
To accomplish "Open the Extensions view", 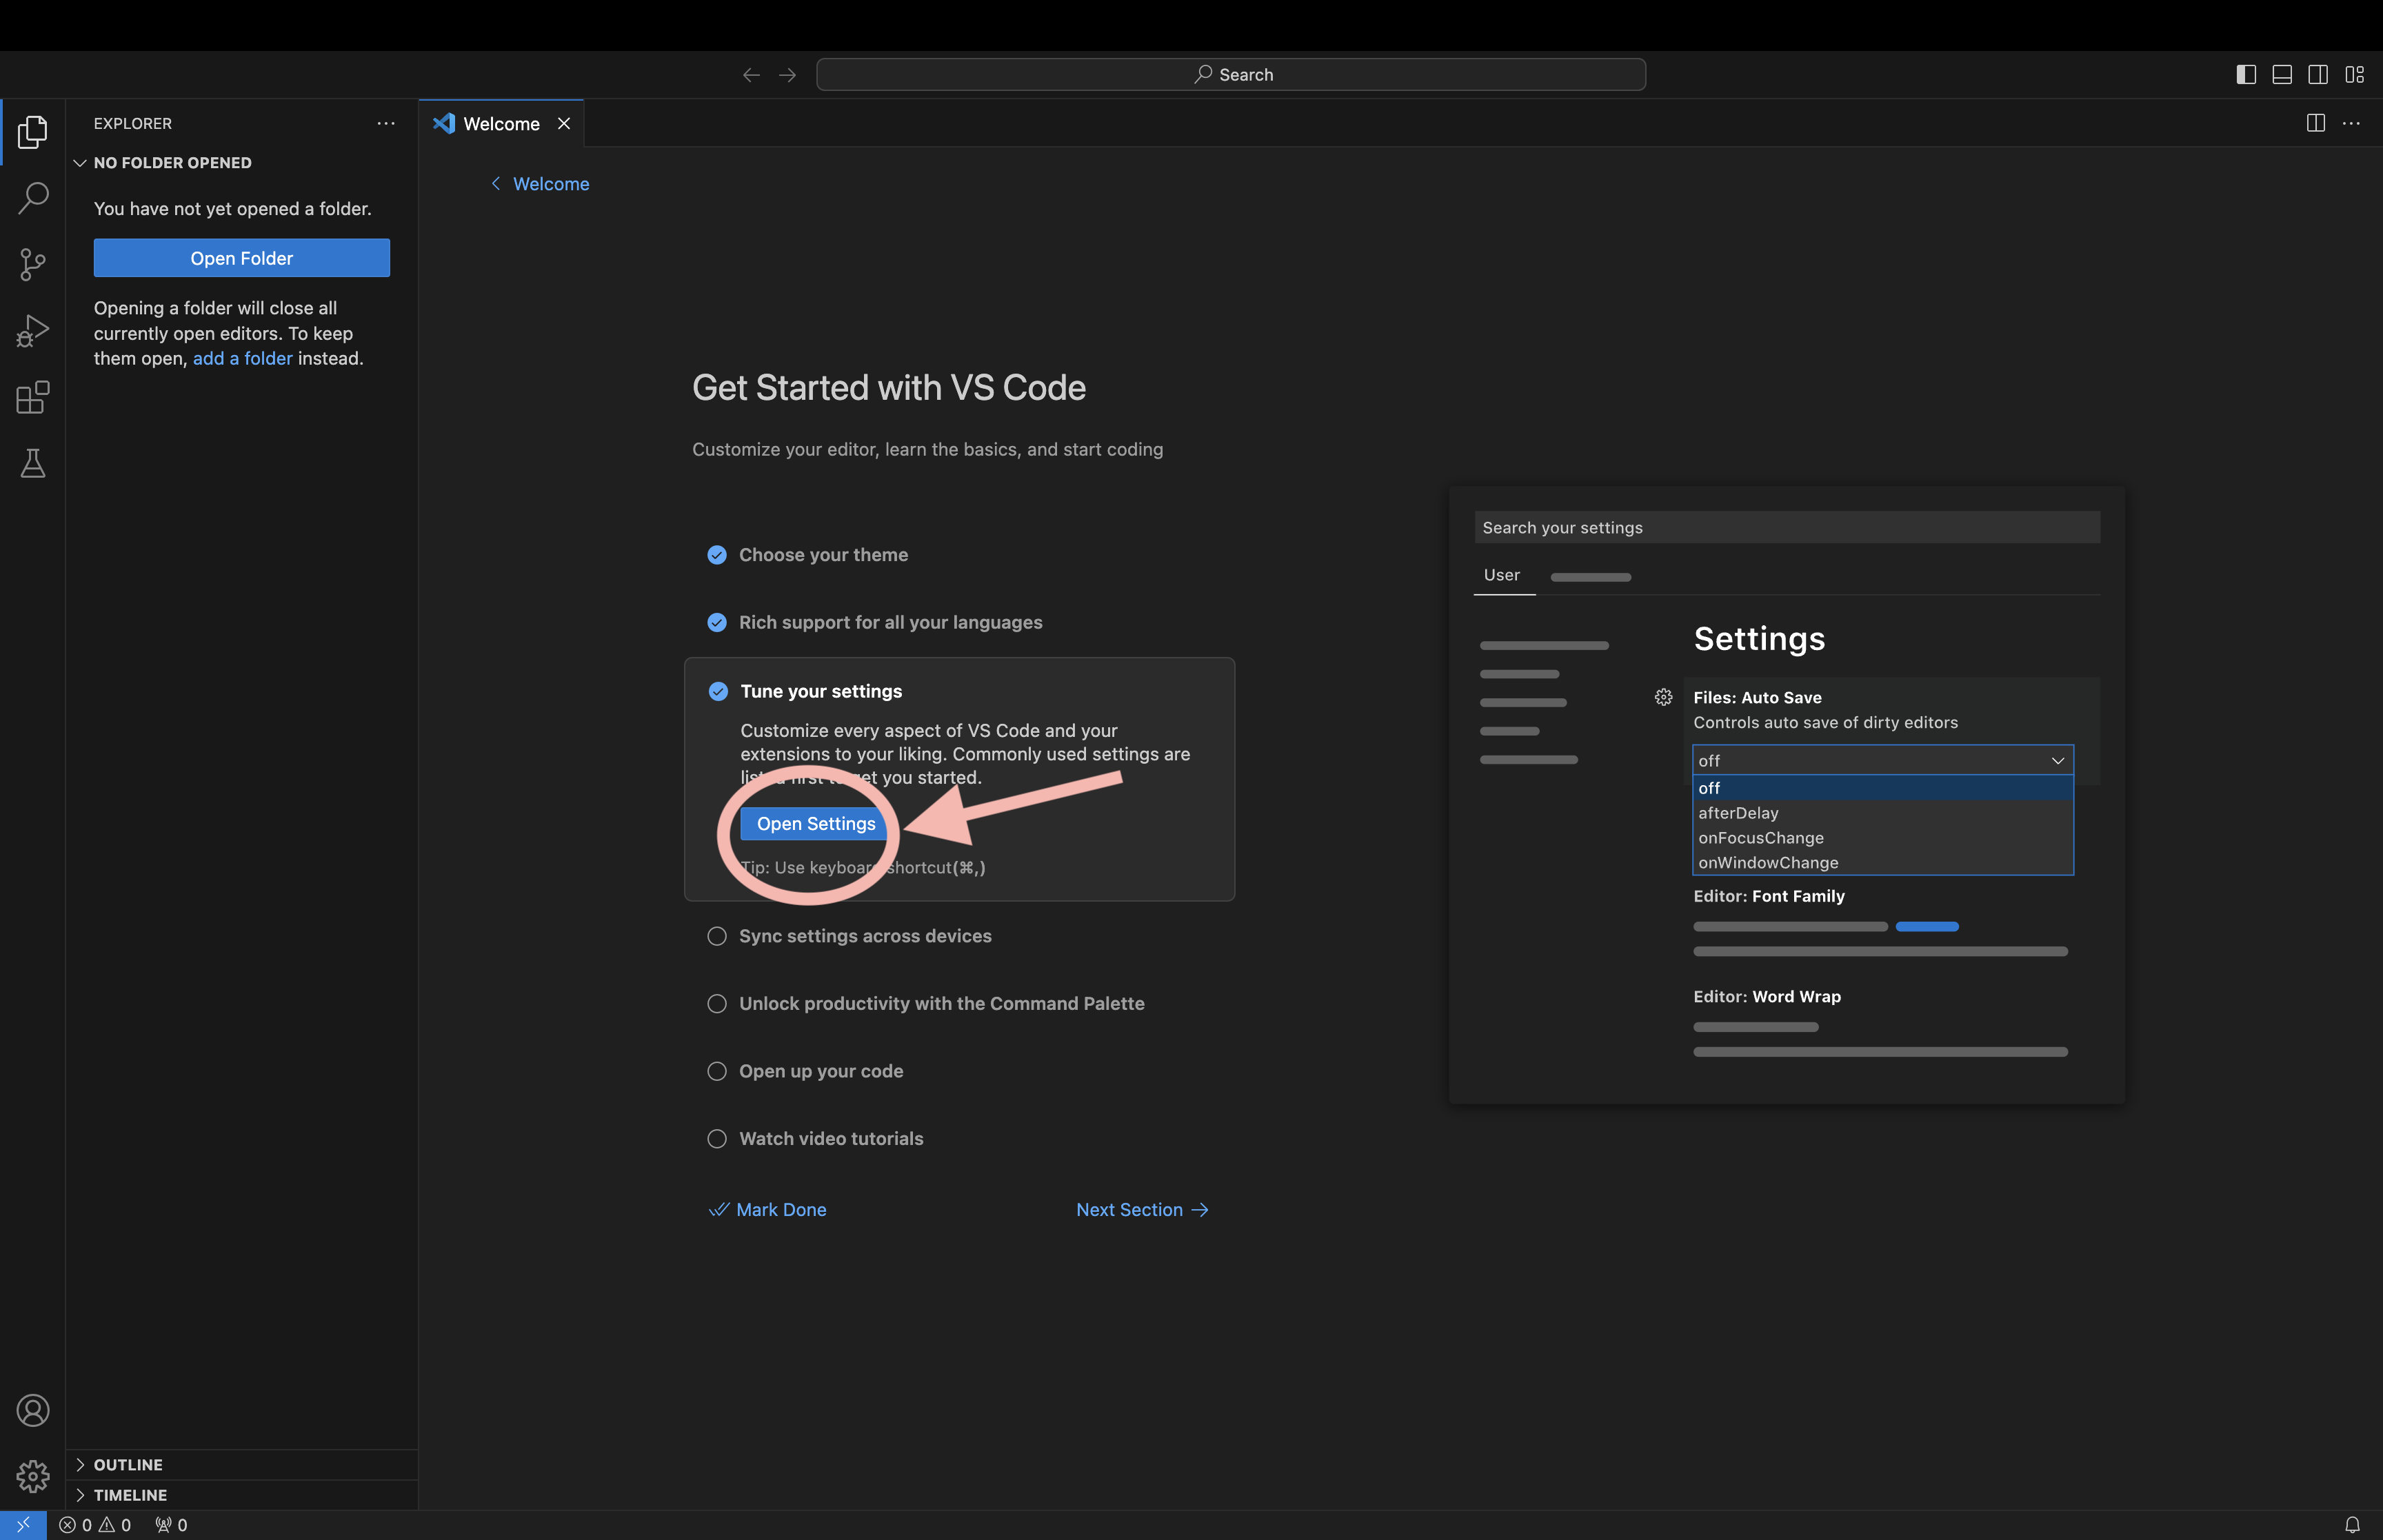I will click(x=33, y=397).
